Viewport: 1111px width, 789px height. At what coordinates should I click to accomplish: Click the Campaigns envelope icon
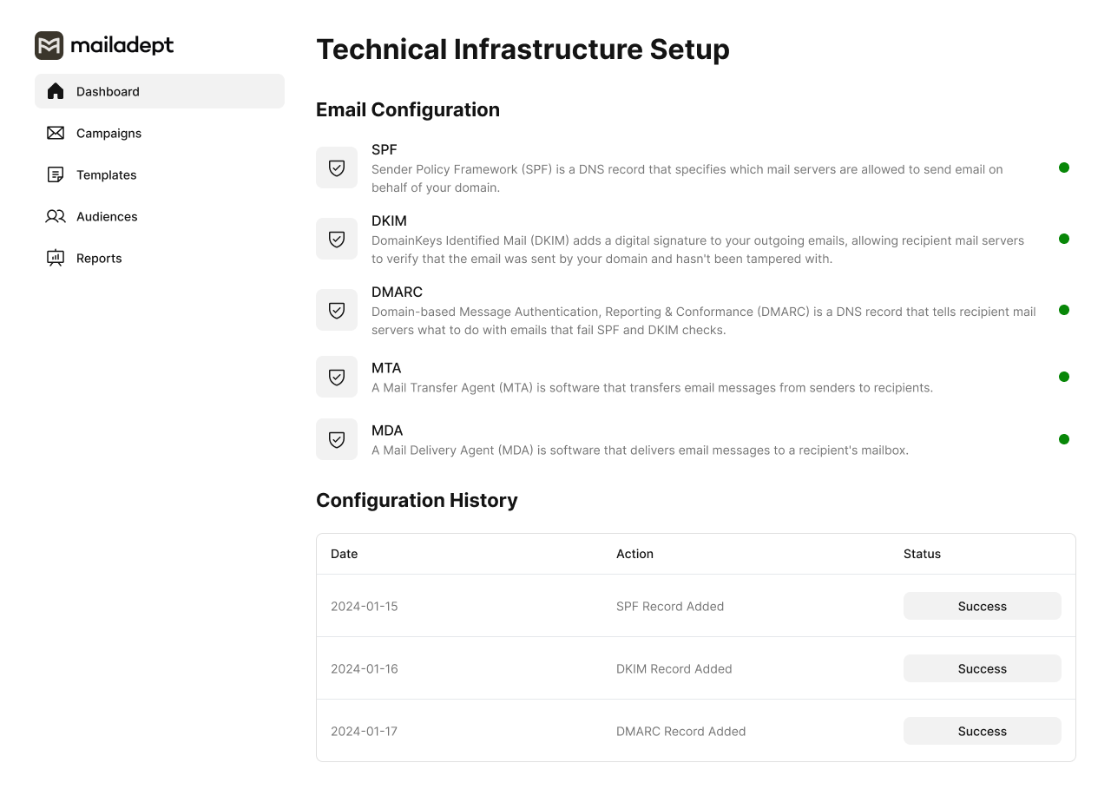(56, 133)
